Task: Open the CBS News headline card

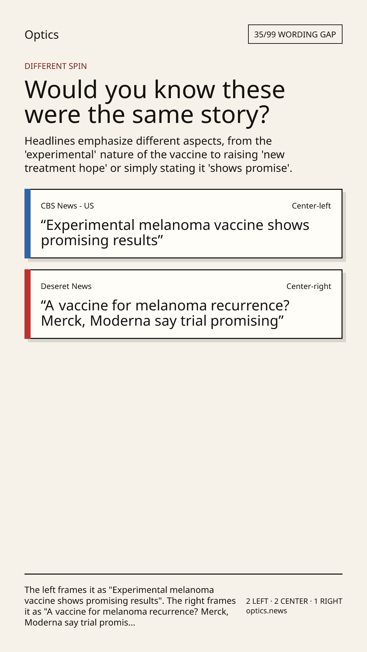Action: tap(183, 223)
